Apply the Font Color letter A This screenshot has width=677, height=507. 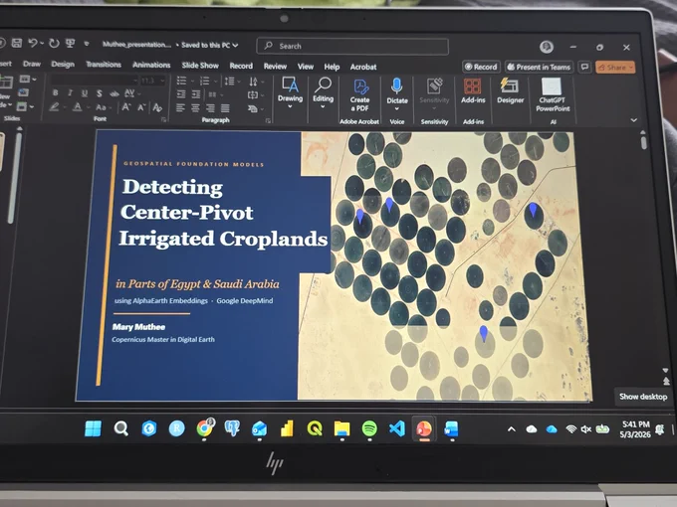coord(78,107)
